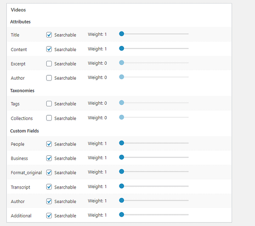The width and height of the screenshot is (255, 226).
Task: Click the Business weight slider handle
Action: 122,157
